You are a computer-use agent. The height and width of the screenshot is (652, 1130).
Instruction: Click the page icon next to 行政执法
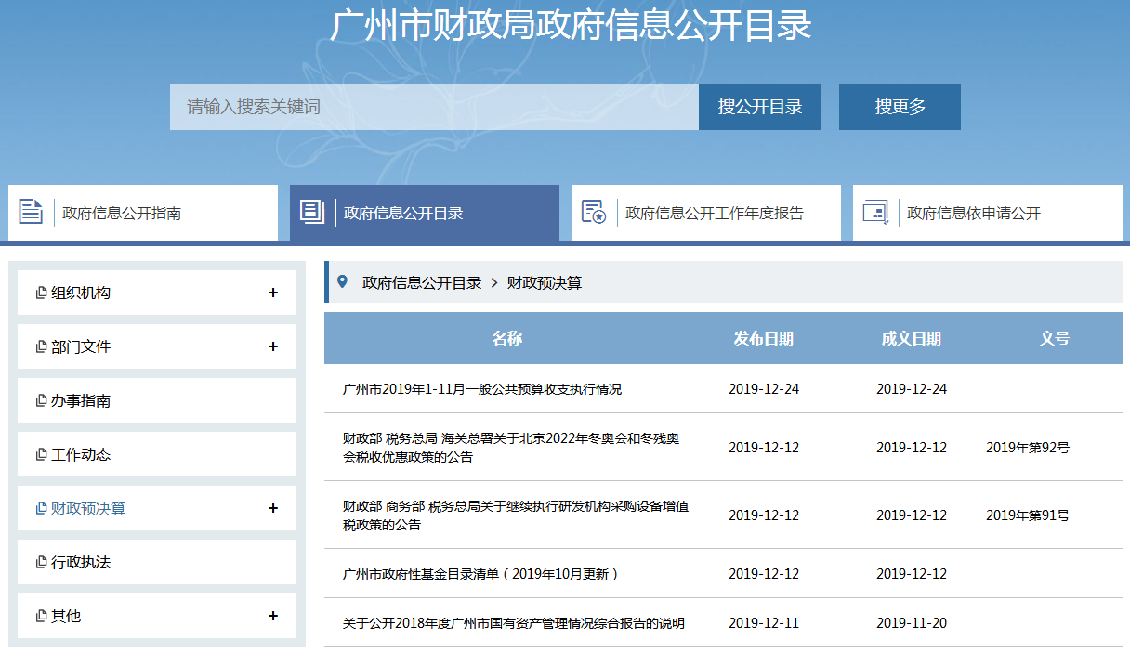coord(41,563)
